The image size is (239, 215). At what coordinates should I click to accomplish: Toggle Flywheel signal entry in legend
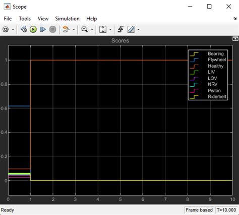pos(208,60)
